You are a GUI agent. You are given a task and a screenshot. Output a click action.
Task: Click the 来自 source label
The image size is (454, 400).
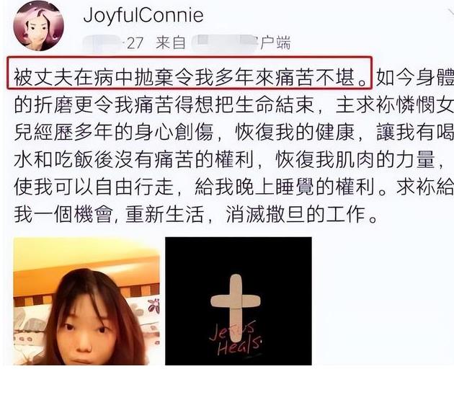pyautogui.click(x=171, y=43)
